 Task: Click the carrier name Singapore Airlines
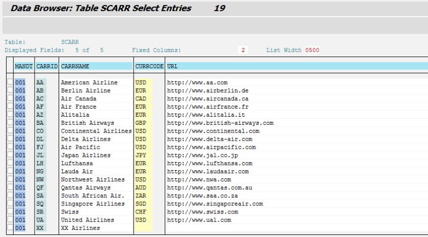(93, 204)
